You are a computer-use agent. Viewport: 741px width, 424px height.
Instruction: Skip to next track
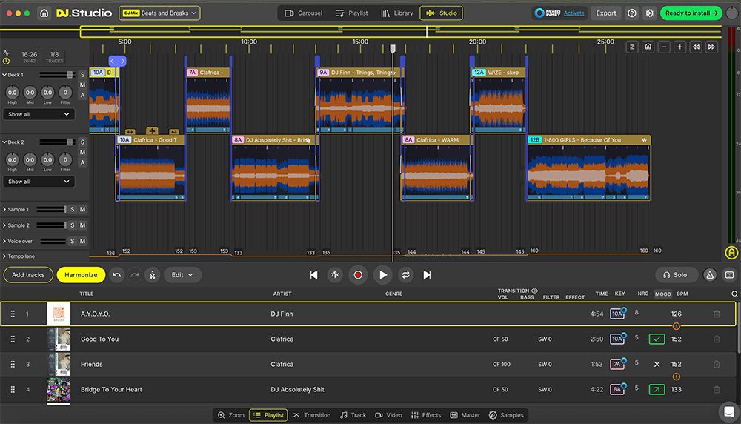(x=427, y=274)
